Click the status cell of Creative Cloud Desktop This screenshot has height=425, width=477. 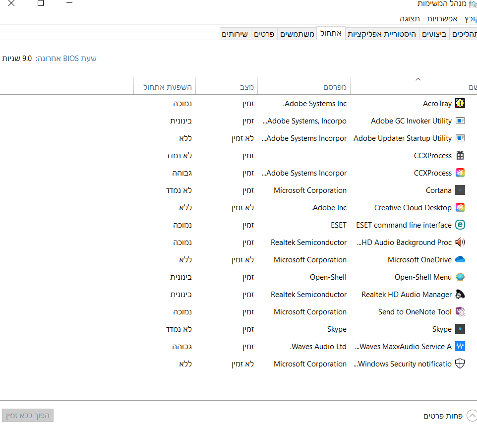tap(242, 208)
